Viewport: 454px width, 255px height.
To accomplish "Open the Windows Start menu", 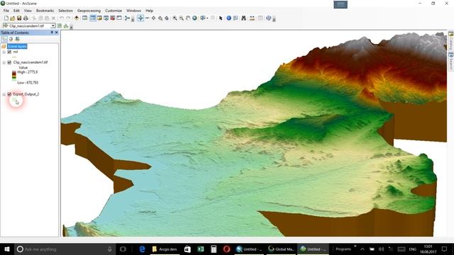I will click(x=7, y=249).
